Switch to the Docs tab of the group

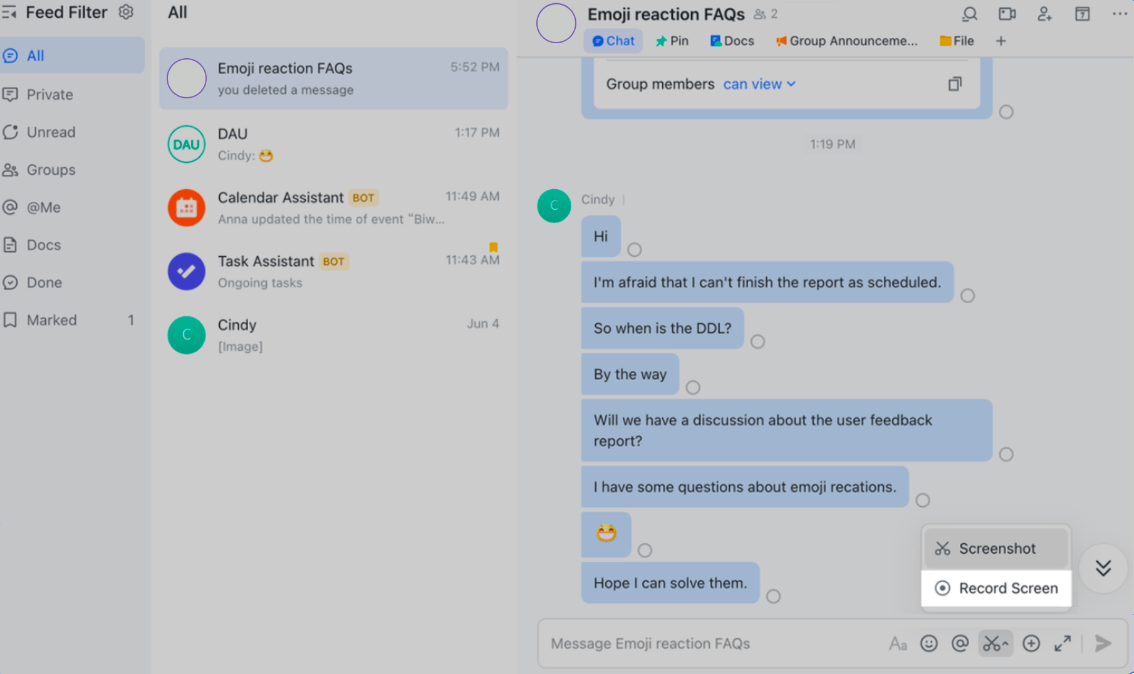coord(731,41)
